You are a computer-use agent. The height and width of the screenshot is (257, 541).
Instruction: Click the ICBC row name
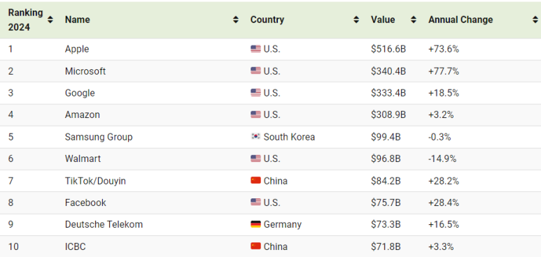click(75, 247)
